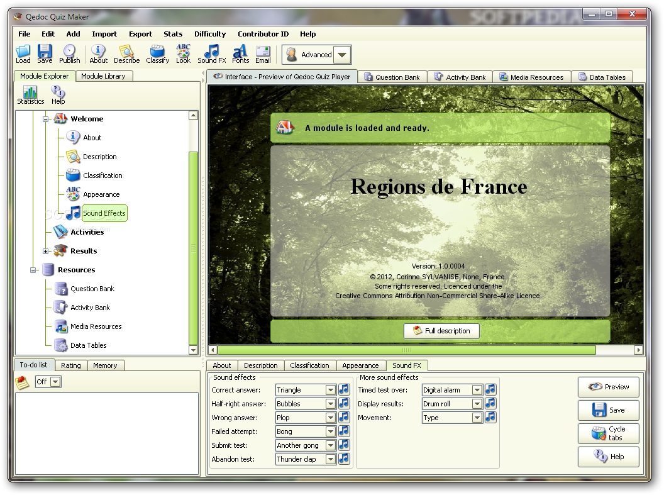Image resolution: width=664 pixels, height=495 pixels.
Task: Open the Advanced user level dropdown
Action: point(343,55)
